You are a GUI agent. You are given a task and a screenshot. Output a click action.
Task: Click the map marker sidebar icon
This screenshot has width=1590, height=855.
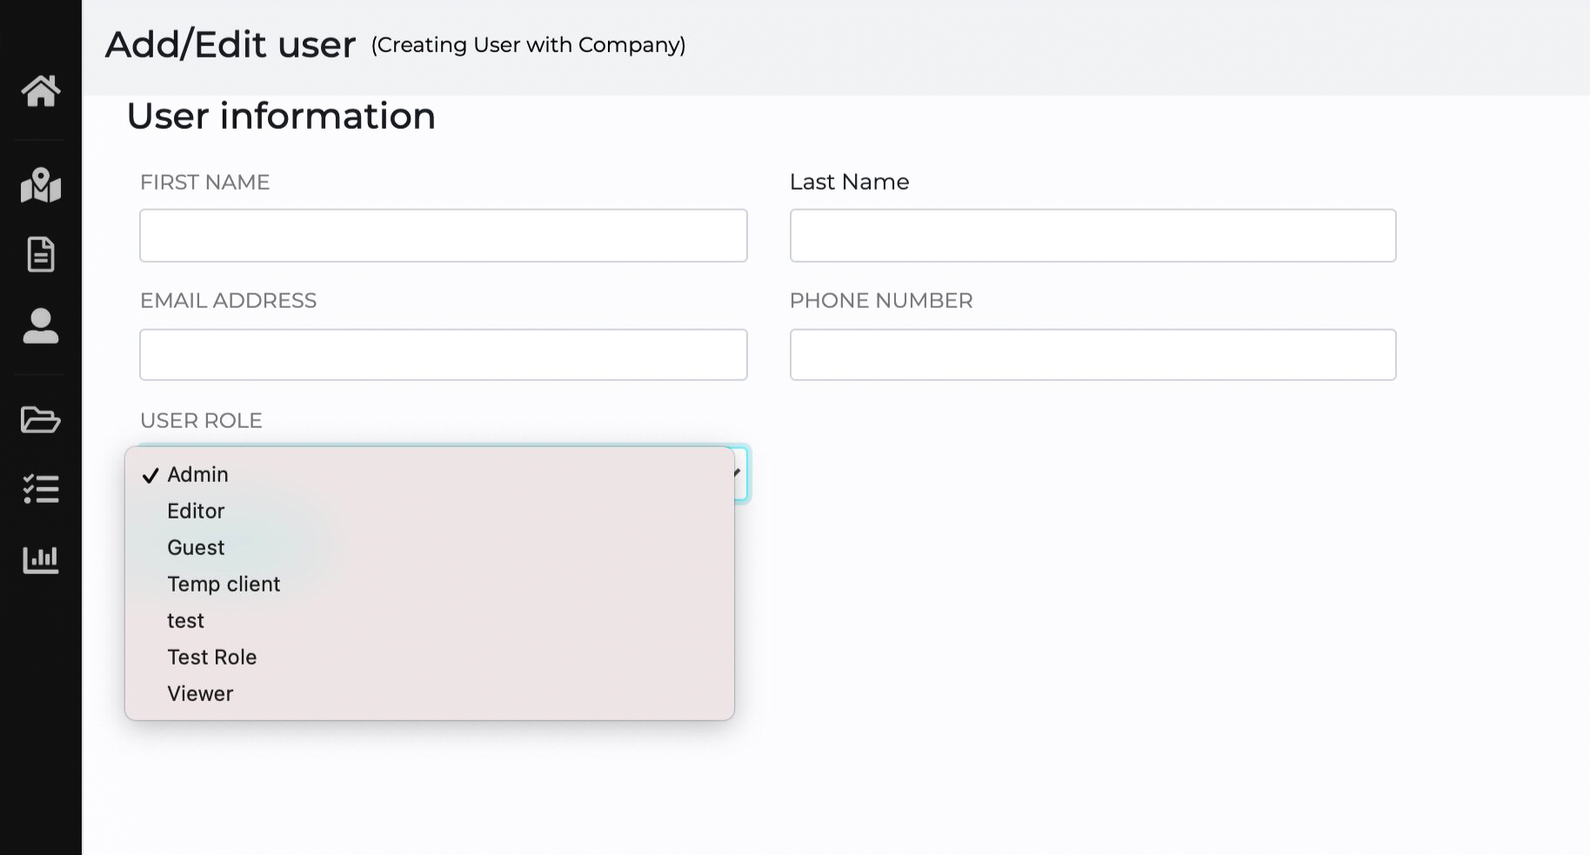tap(41, 185)
